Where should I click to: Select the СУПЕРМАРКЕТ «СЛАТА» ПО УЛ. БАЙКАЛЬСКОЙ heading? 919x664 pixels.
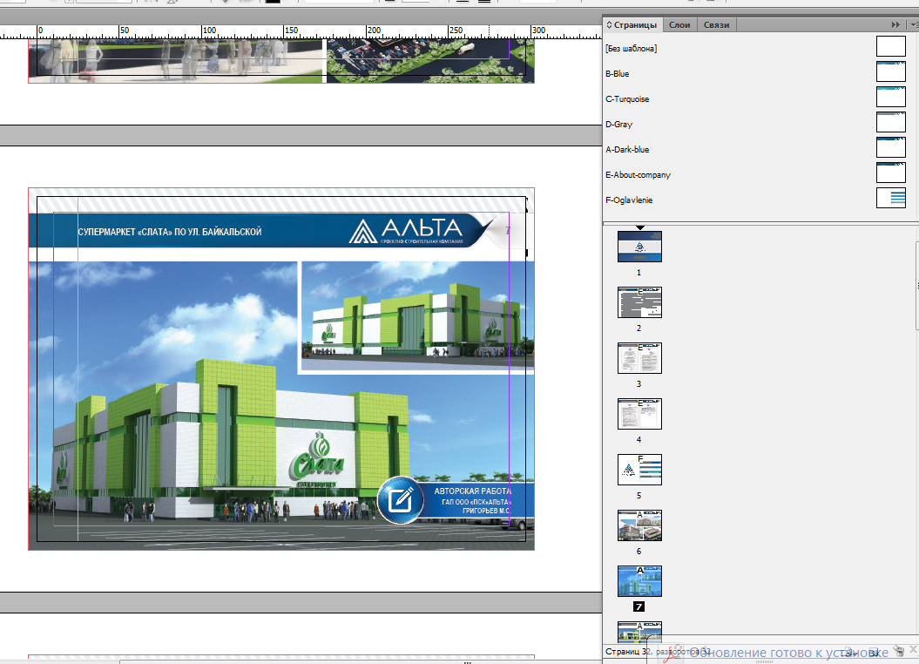170,232
